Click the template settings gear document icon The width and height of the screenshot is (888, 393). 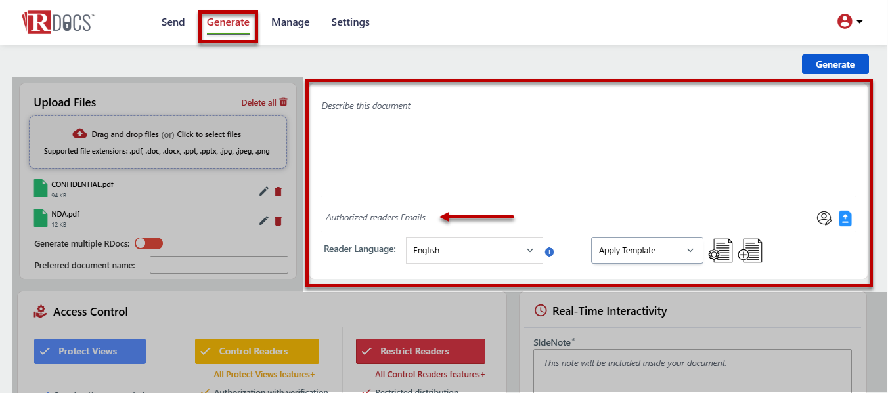coord(721,251)
